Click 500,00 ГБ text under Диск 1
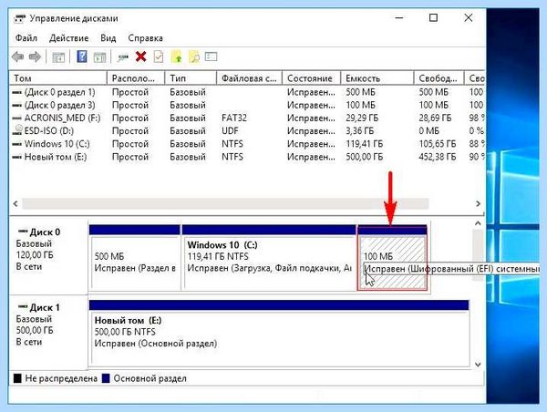Viewport: 547px width, 412px height. pos(35,330)
